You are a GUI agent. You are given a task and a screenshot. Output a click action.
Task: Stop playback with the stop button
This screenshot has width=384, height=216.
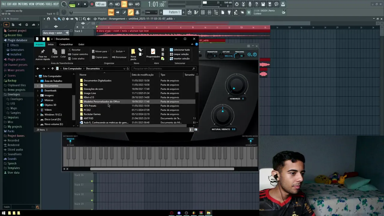pyautogui.click(x=85, y=4)
